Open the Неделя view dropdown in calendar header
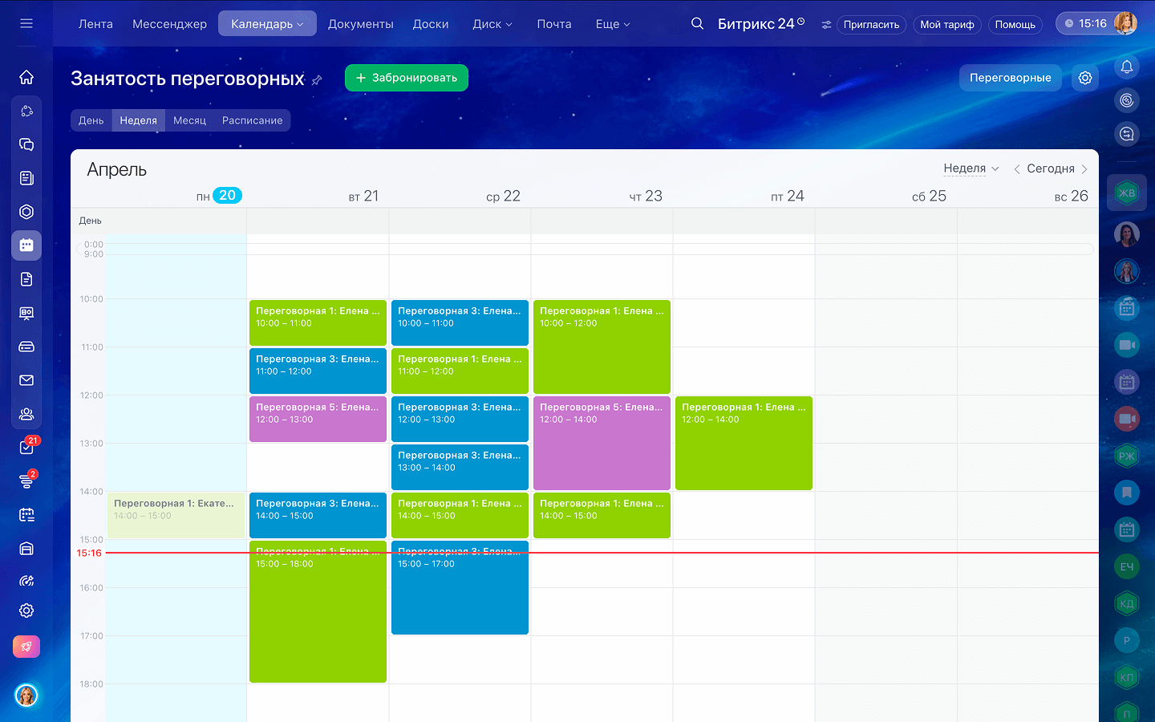Image resolution: width=1155 pixels, height=722 pixels. coord(971,168)
